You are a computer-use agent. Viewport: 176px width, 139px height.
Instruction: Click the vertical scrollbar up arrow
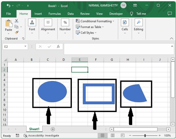173,60
